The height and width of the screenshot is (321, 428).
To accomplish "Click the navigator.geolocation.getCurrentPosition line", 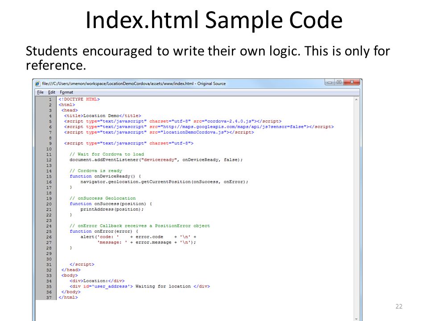I will [x=165, y=182].
